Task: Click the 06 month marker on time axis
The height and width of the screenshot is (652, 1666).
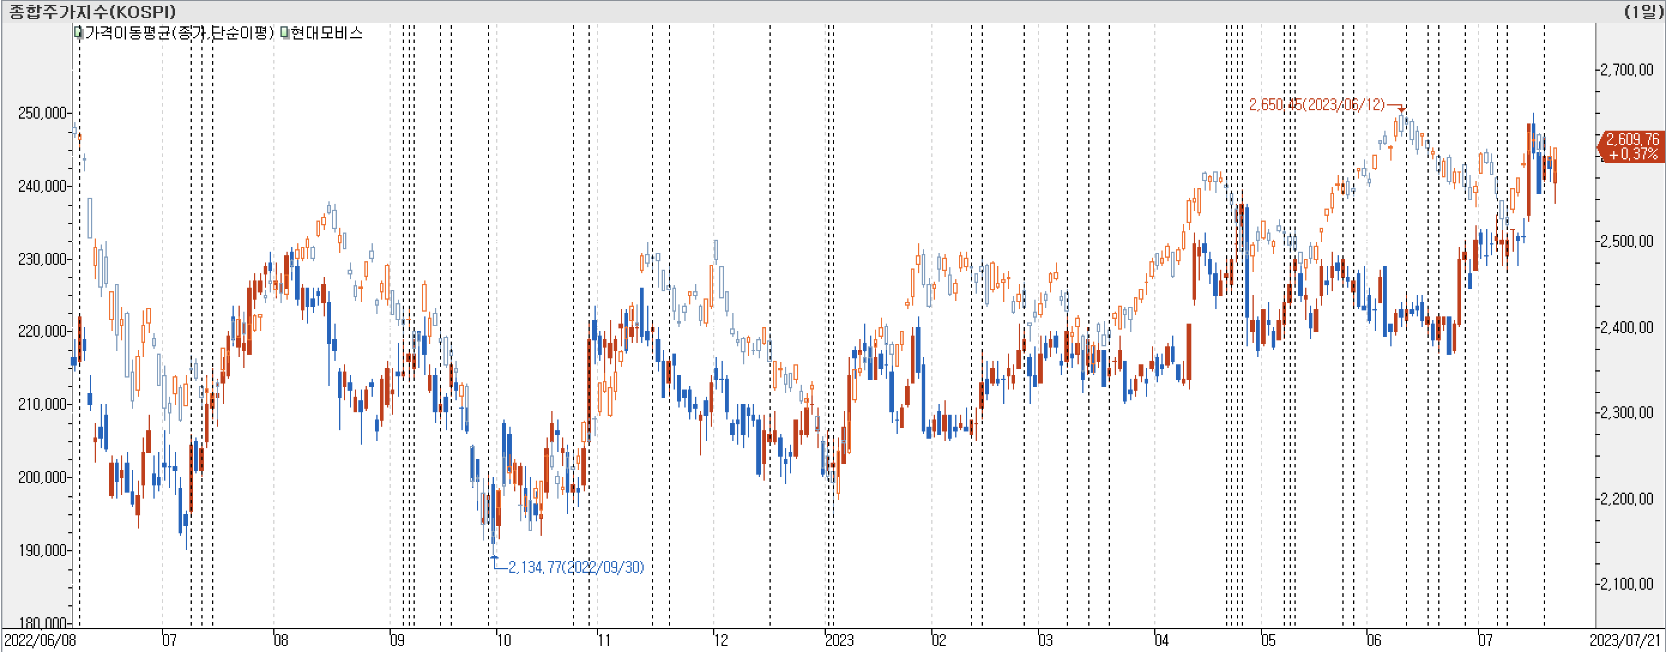Action: click(1374, 641)
